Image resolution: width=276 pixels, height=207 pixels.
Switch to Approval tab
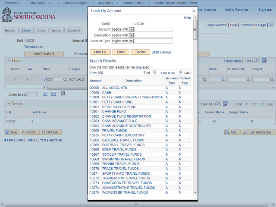[x=74, y=31]
